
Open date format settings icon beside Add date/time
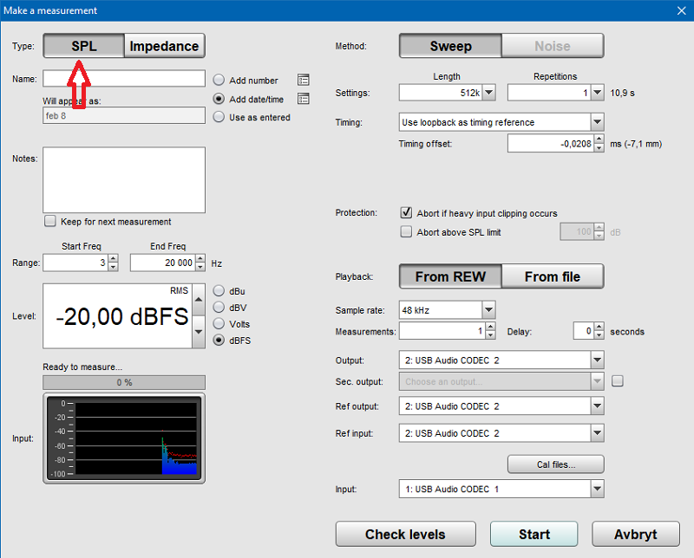click(303, 99)
